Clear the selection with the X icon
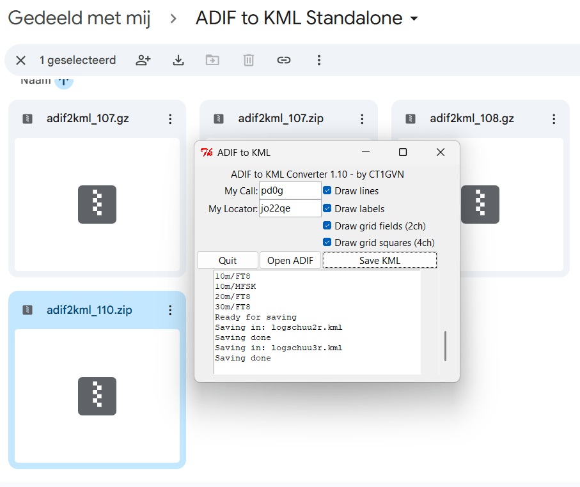This screenshot has height=487, width=580. (x=21, y=60)
